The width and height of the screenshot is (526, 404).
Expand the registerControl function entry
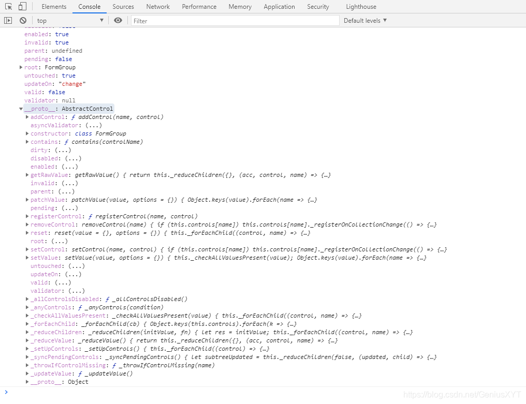(x=27, y=216)
